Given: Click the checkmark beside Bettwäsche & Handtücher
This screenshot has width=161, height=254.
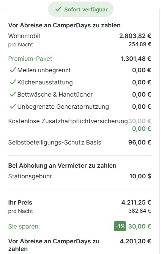Looking at the screenshot, I should click(13, 94).
